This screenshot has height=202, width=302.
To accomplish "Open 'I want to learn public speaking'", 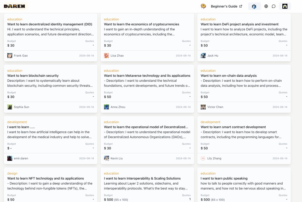I will pos(224,178).
